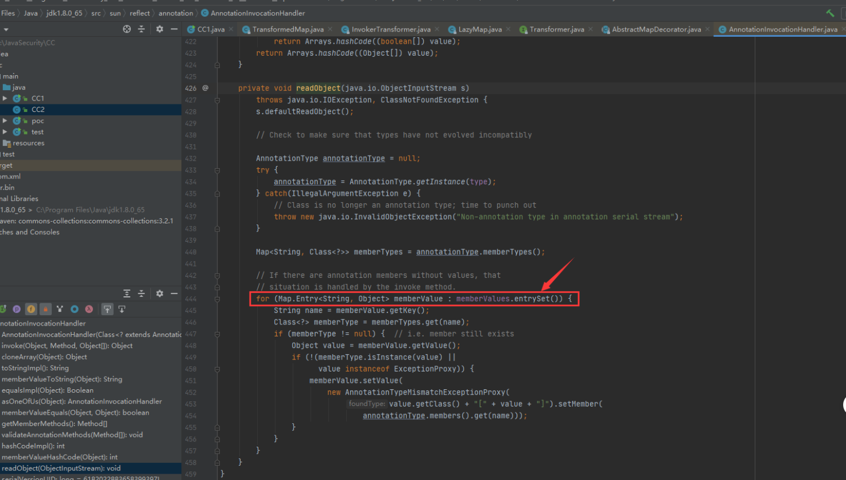The width and height of the screenshot is (846, 480).
Task: Toggle Show Properties purple p filter
Action: coord(17,309)
